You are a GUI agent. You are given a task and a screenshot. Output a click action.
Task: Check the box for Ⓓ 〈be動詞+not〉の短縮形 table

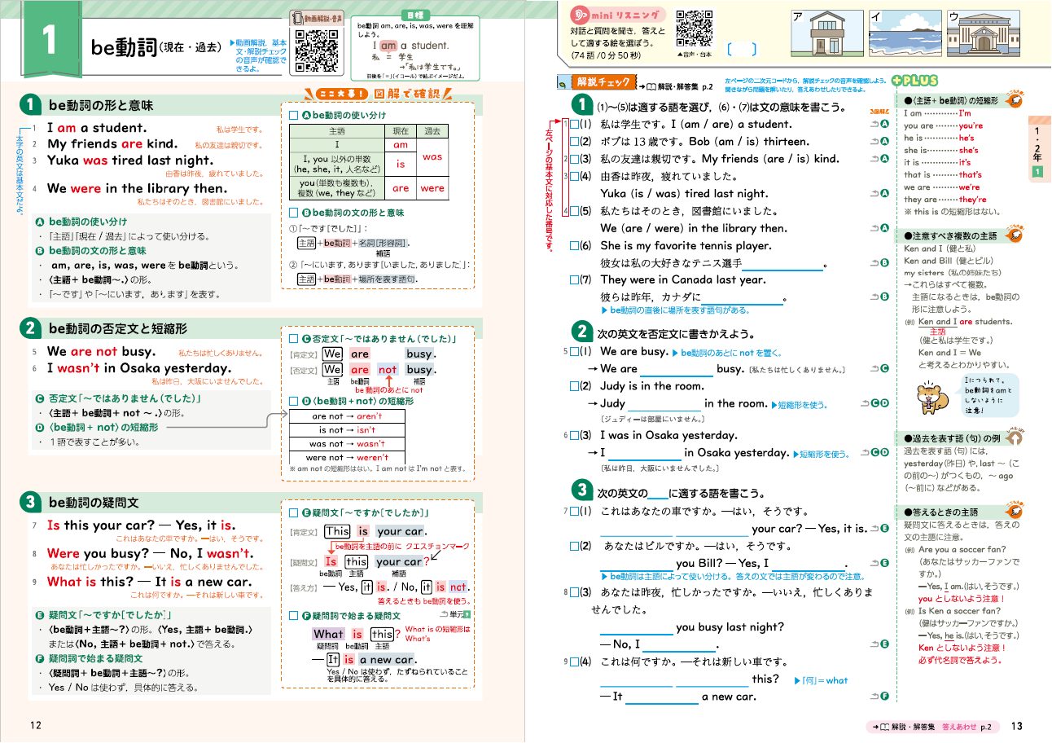(294, 402)
